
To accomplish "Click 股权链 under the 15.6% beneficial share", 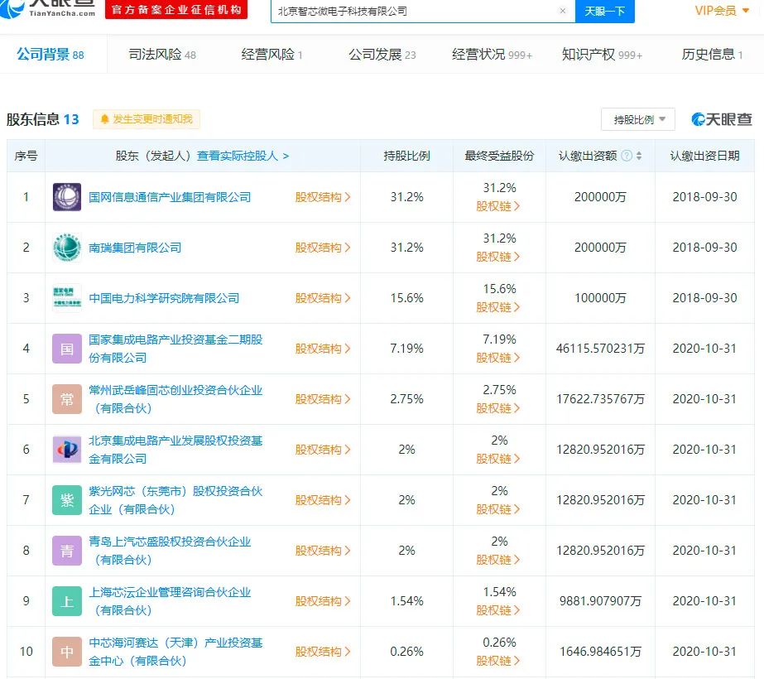I will click(498, 307).
